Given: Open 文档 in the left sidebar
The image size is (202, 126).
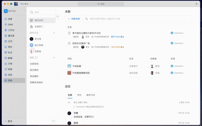Looking at the screenshot, I should click(x=14, y=64).
